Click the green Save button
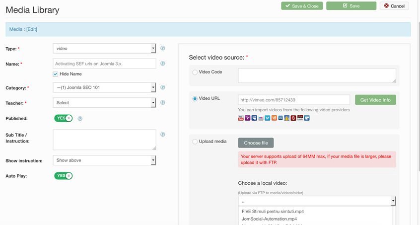 pos(351,6)
